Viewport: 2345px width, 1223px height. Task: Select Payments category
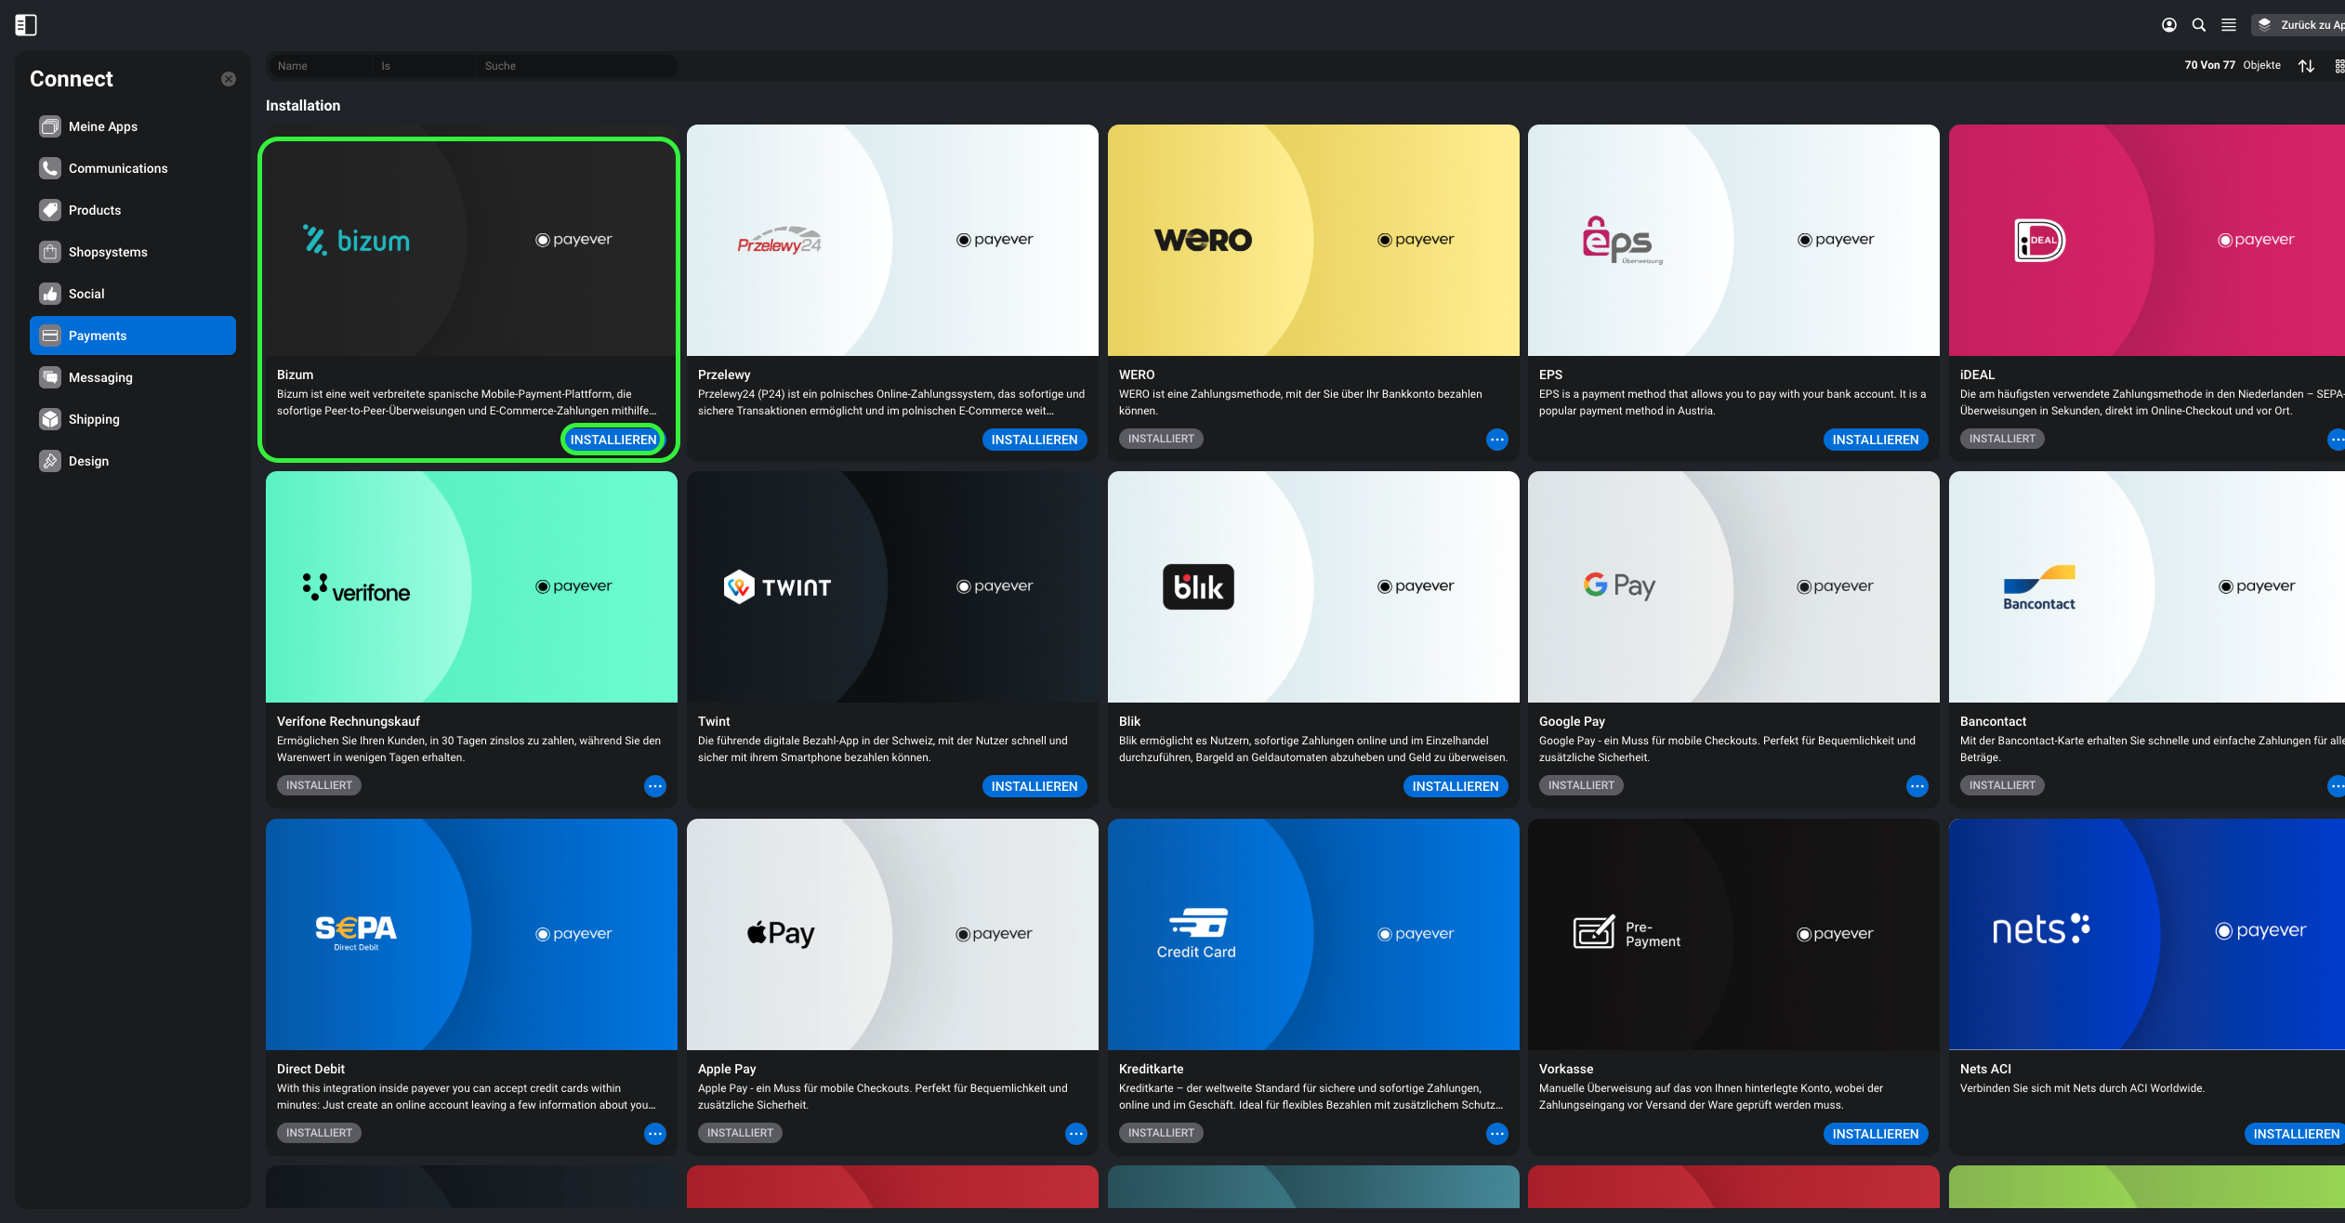pos(133,335)
